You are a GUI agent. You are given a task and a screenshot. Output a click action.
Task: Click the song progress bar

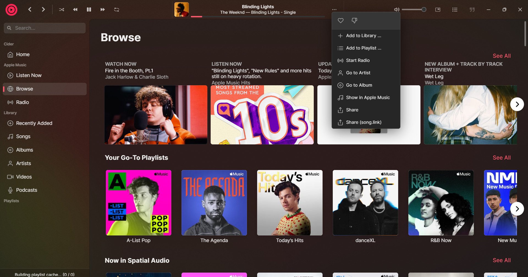(258, 17)
